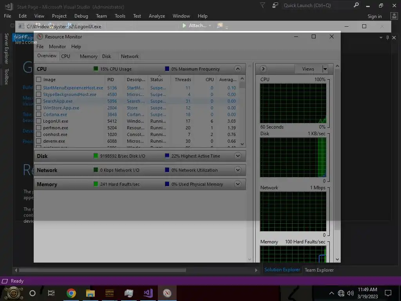Click the green Attach play icon
Image resolution: width=401 pixels, height=301 pixels.
(x=184, y=25)
